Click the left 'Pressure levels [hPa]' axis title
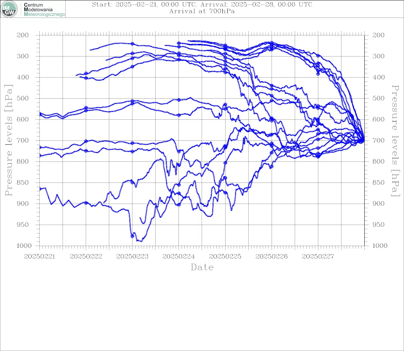 (x=9, y=140)
